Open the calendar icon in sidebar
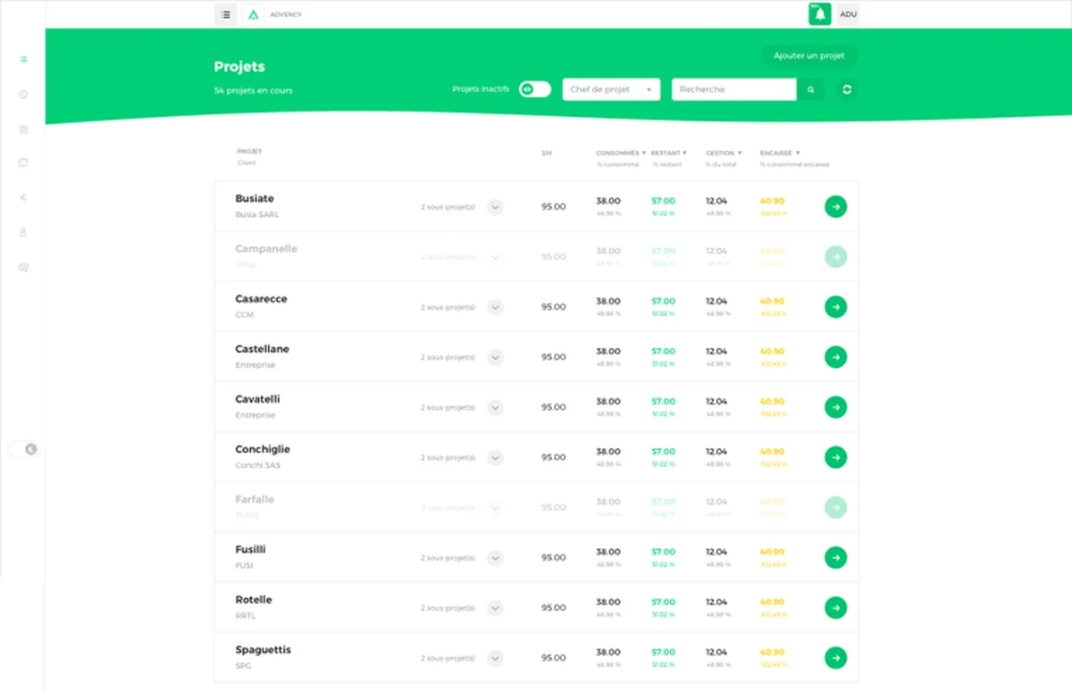The width and height of the screenshot is (1072, 691). point(23,162)
